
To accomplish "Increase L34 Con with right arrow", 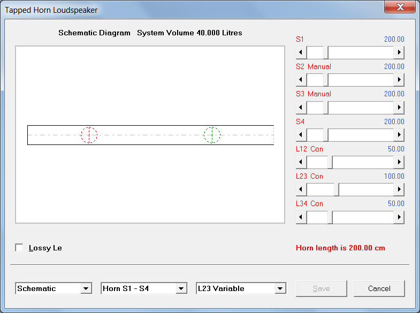I will point(399,217).
